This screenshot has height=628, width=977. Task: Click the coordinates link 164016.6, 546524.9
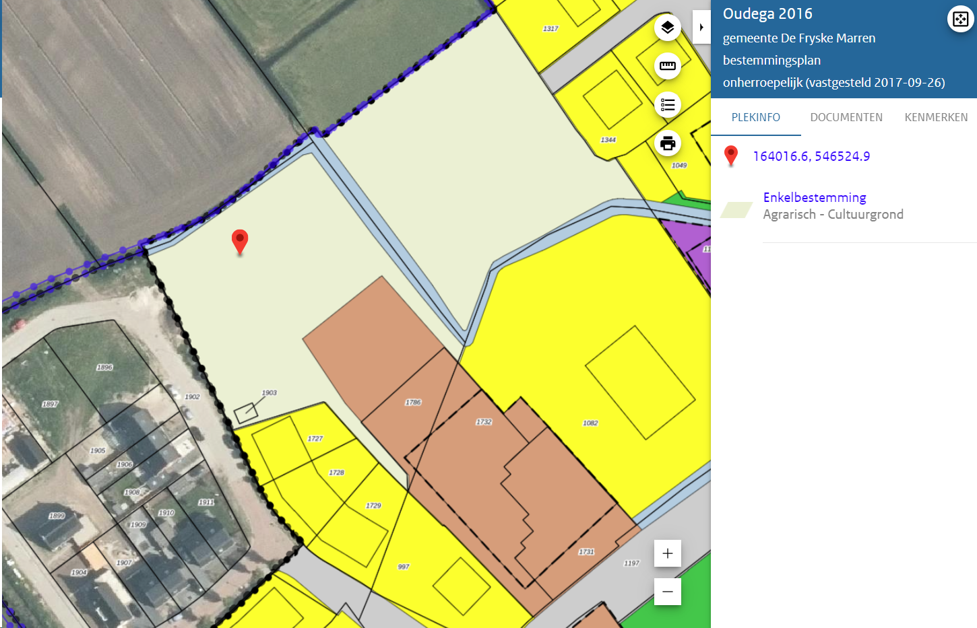click(x=811, y=156)
